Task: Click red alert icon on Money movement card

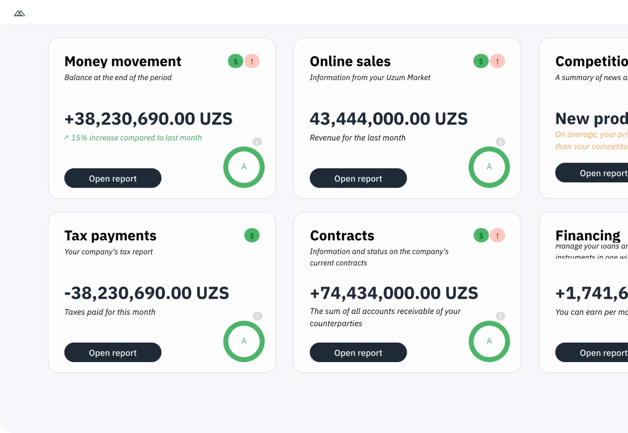Action: [252, 61]
